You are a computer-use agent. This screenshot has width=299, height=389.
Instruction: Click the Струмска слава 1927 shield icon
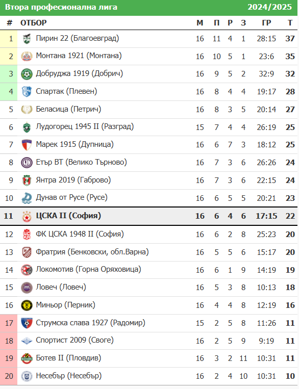pyautogui.click(x=27, y=323)
